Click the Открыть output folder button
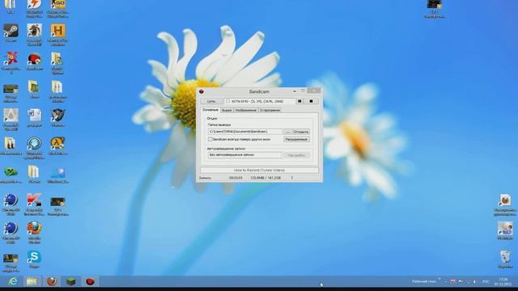This screenshot has height=291, width=518. [x=301, y=132]
